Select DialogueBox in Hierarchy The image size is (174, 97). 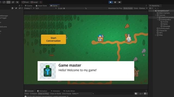166,20
